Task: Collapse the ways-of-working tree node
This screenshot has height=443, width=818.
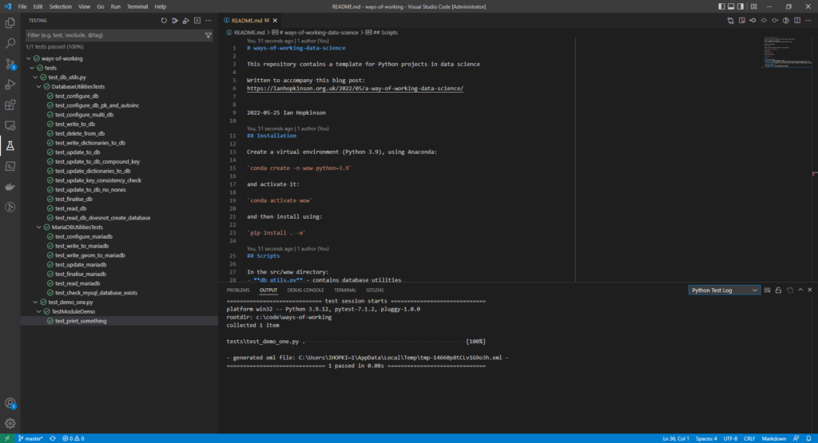Action: coord(29,58)
